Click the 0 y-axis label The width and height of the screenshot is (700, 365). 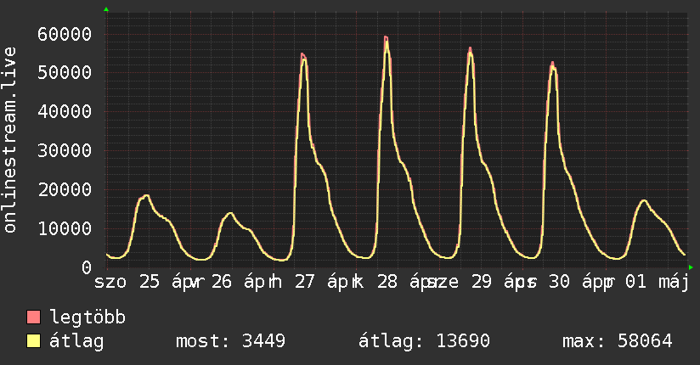(x=87, y=267)
